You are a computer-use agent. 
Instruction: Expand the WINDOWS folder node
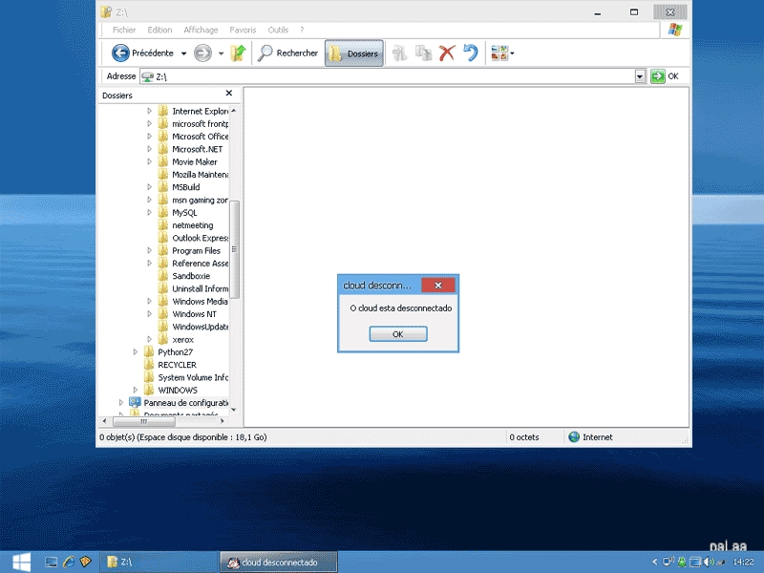point(136,390)
